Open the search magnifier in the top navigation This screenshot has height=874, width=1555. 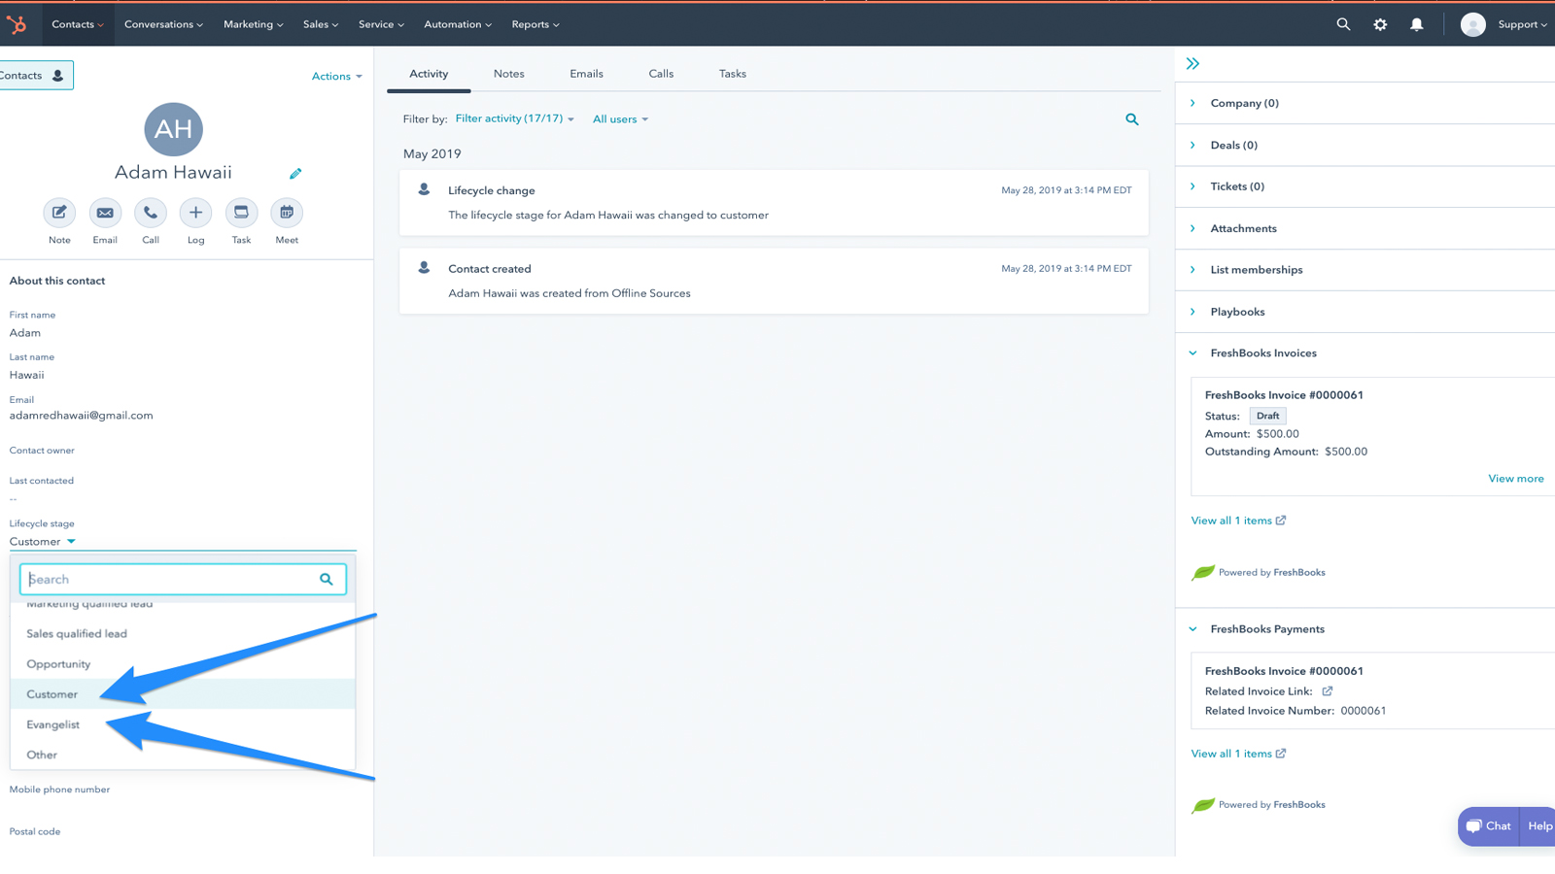1342,24
